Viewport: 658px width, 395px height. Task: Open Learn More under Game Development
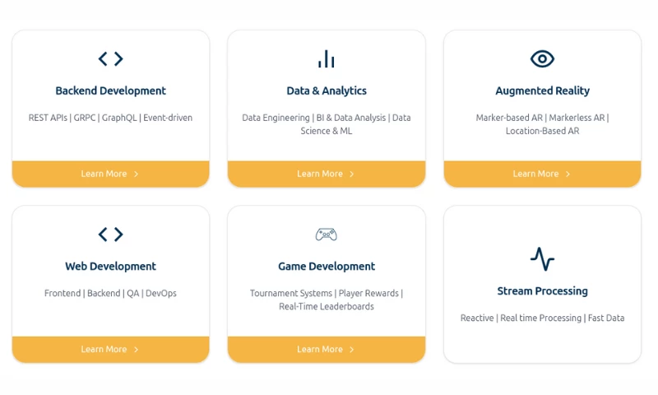[x=327, y=349]
